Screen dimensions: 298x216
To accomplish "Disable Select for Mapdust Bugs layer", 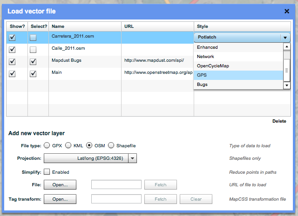I will coord(33,61).
